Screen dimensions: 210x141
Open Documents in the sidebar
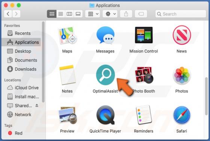pyautogui.click(x=21, y=60)
